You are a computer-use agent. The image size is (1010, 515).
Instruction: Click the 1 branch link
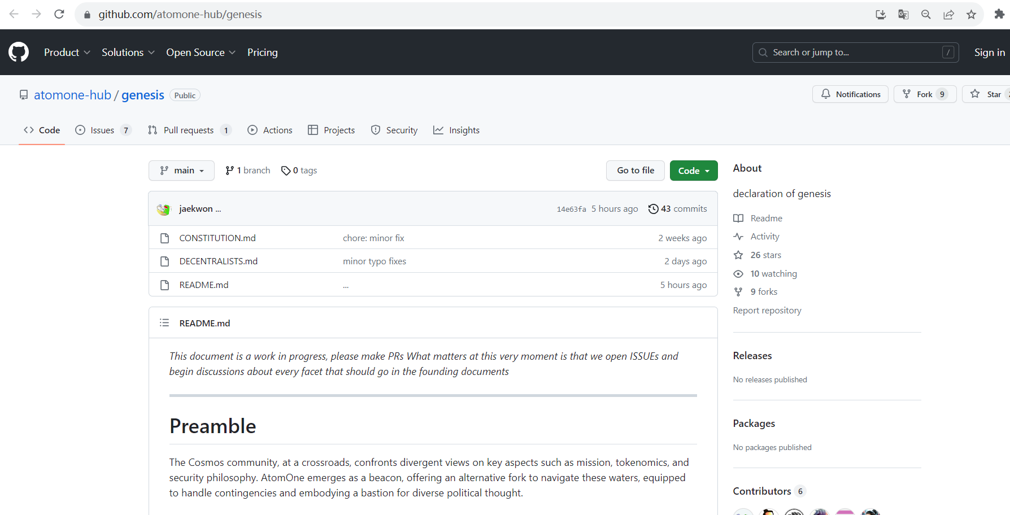click(x=247, y=171)
